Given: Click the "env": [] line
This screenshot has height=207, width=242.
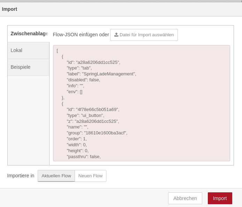Looking at the screenshot, I should pyautogui.click(x=75, y=92).
